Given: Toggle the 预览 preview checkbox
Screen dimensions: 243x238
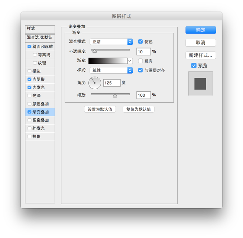Looking at the screenshot, I should coord(194,65).
